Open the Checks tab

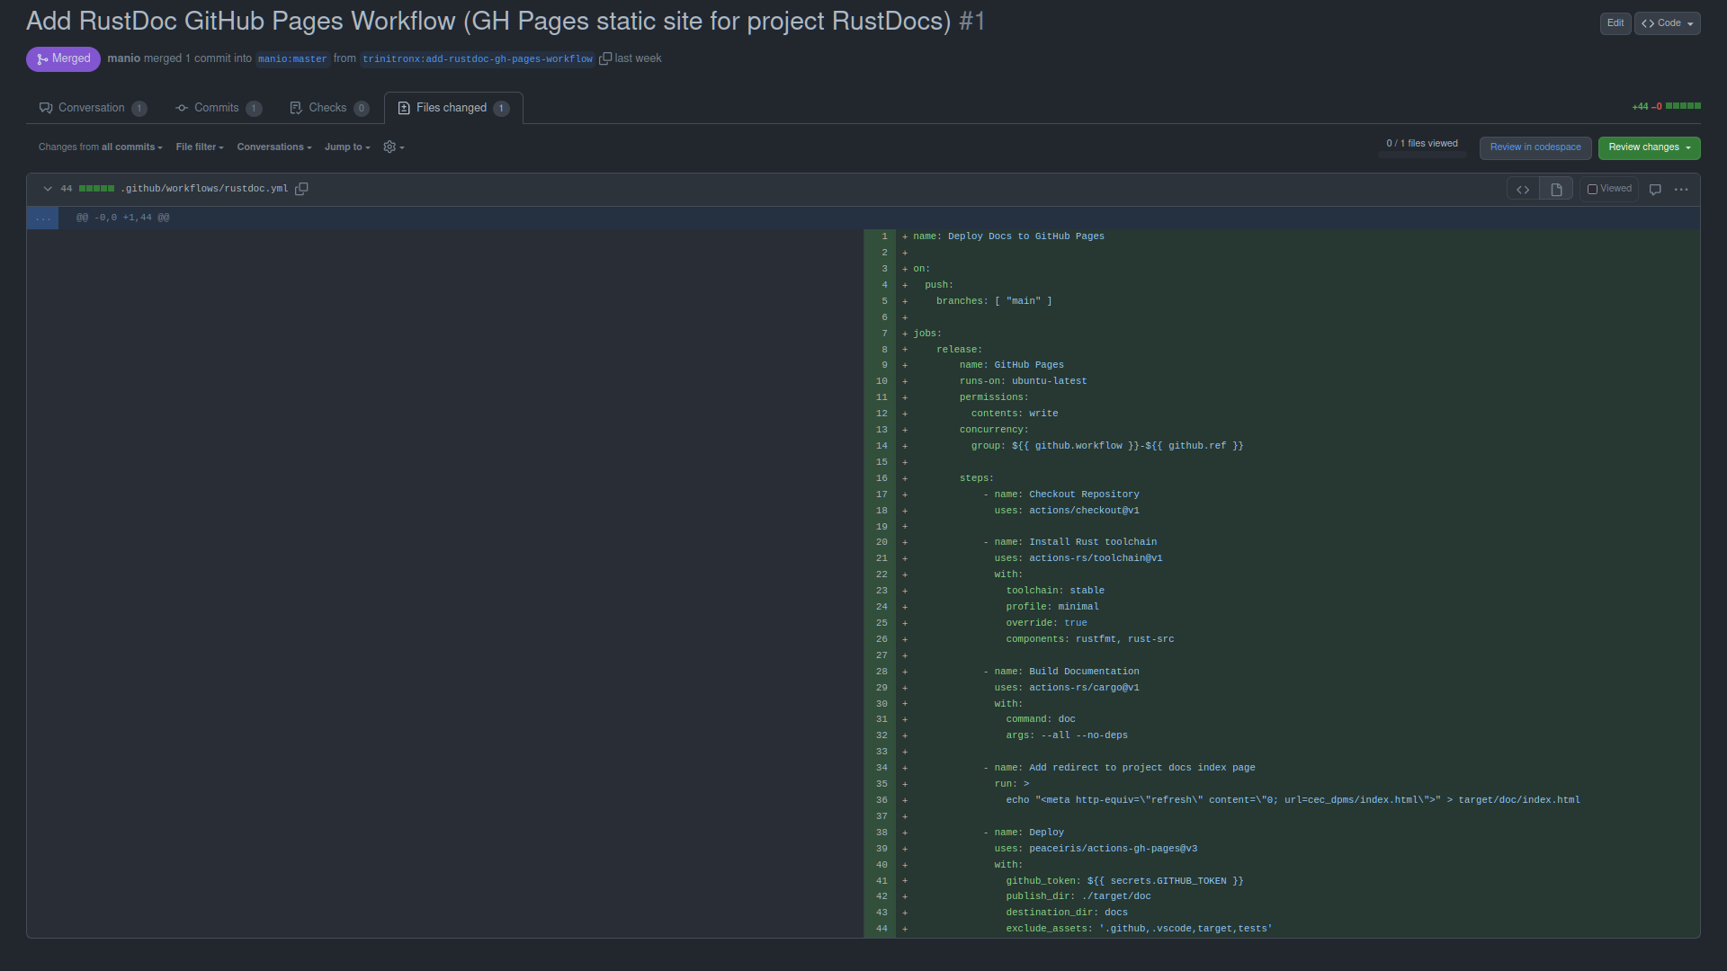point(327,108)
